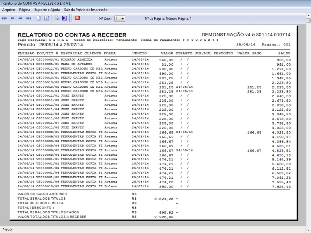Click the Prévia status bar label

click(8, 230)
